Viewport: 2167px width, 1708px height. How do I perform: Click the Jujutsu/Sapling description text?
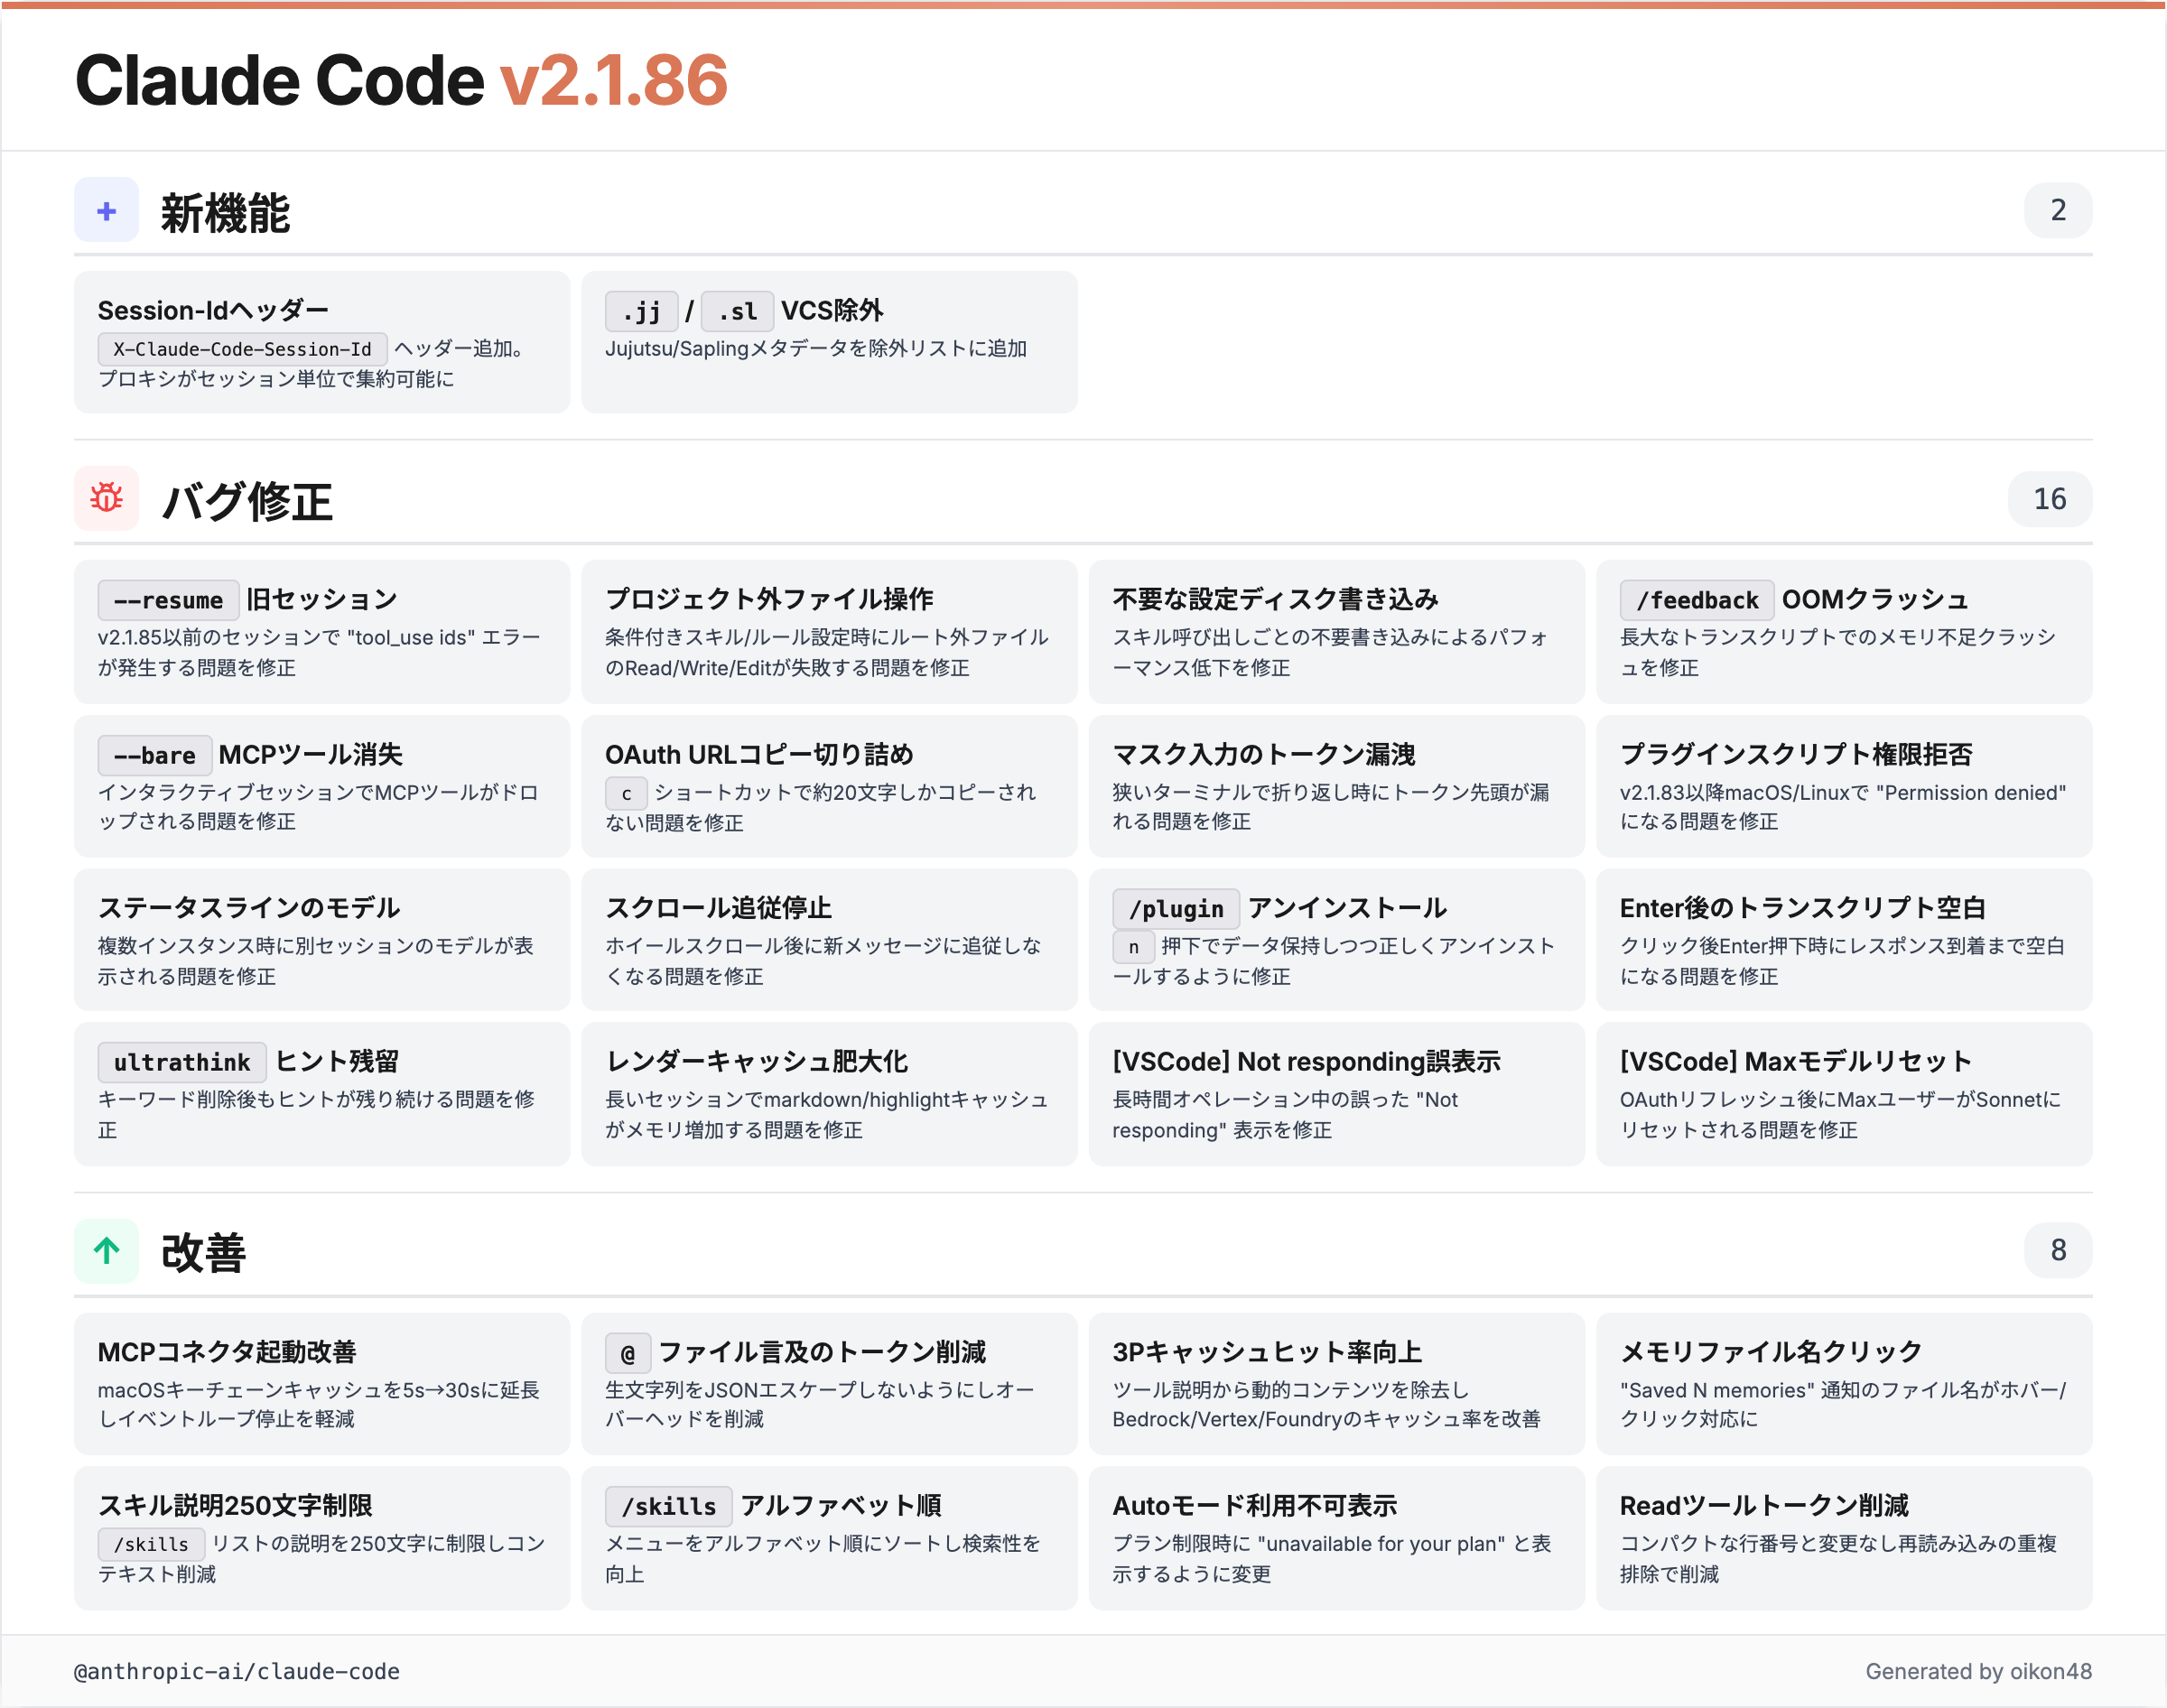(x=816, y=348)
